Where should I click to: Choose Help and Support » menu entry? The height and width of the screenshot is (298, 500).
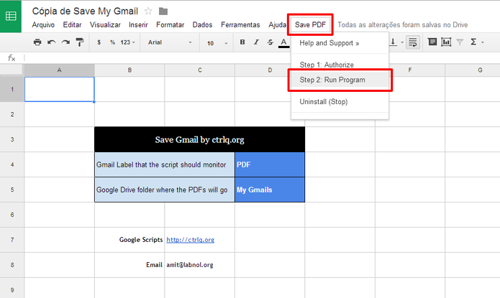(340, 43)
